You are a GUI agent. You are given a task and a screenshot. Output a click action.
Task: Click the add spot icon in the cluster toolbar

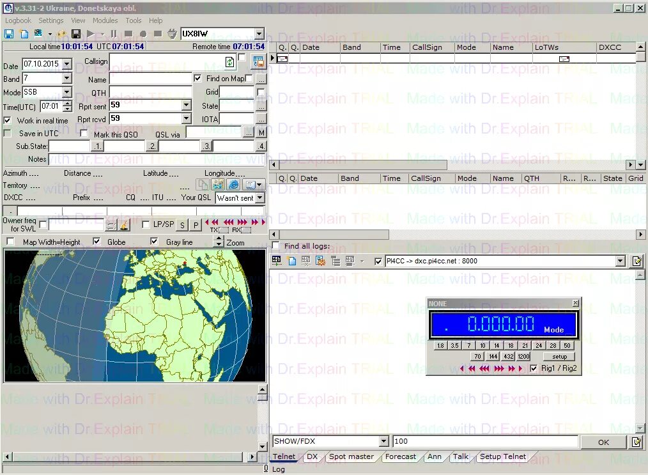click(x=292, y=260)
